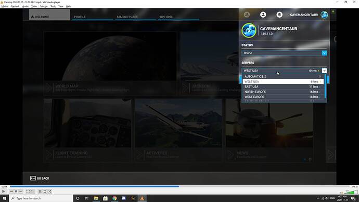The image size is (359, 202).
Task: Open the ACTIVITIES tile
Action: (x=178, y=131)
